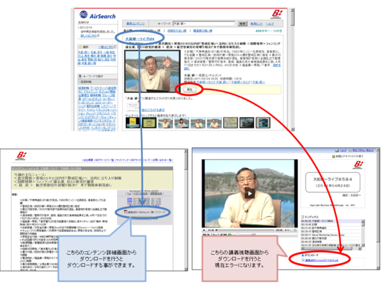Click the search button next to keyword field
The width and height of the screenshot is (381, 286).
pos(242,24)
